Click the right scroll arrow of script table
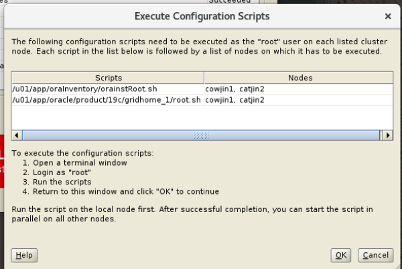The image size is (402, 269). [x=388, y=136]
